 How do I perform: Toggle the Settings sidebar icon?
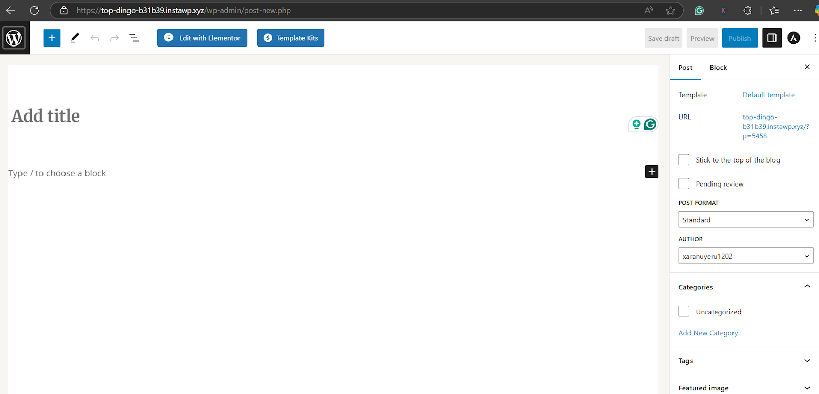coord(772,38)
